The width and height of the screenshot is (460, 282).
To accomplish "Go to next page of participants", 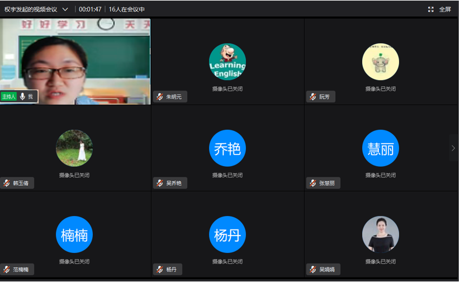I will click(x=453, y=148).
